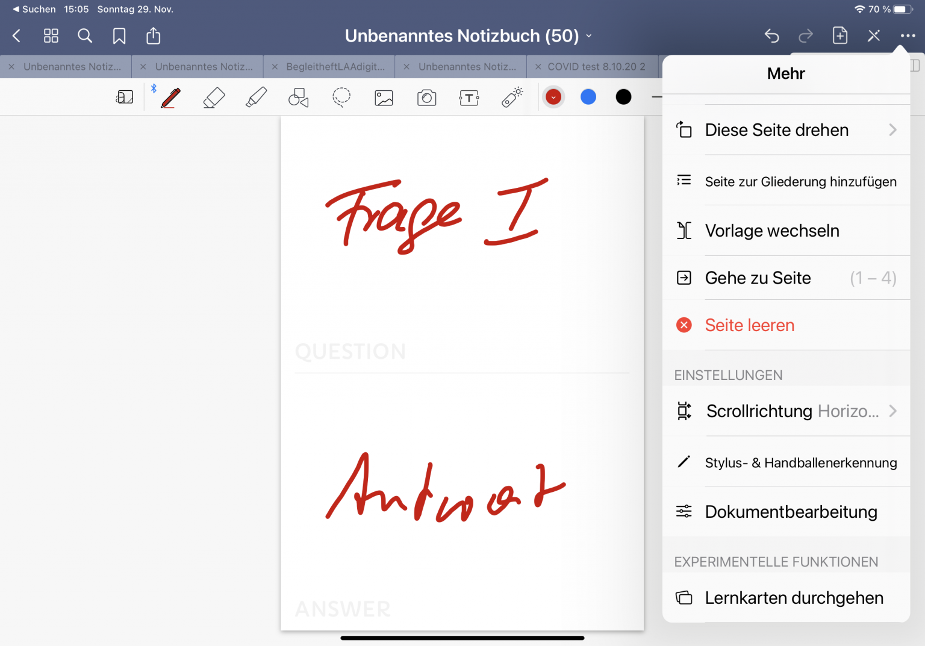The width and height of the screenshot is (925, 646).
Task: Select the eraser tool
Action: [214, 97]
